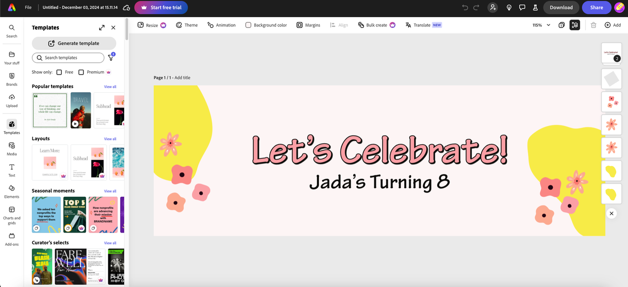628x287 pixels.
Task: Open the beta flask icon
Action: [x=535, y=7]
